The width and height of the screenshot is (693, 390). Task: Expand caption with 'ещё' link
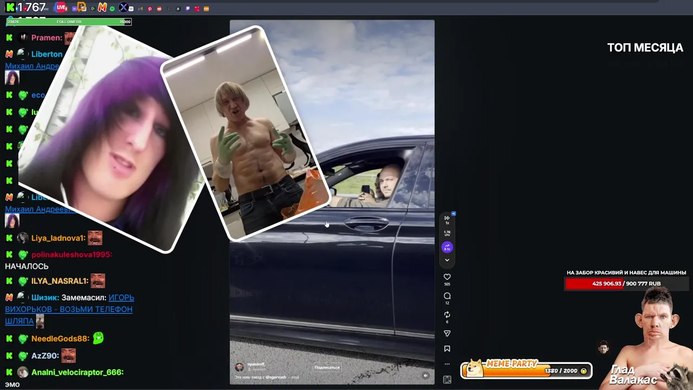point(295,377)
